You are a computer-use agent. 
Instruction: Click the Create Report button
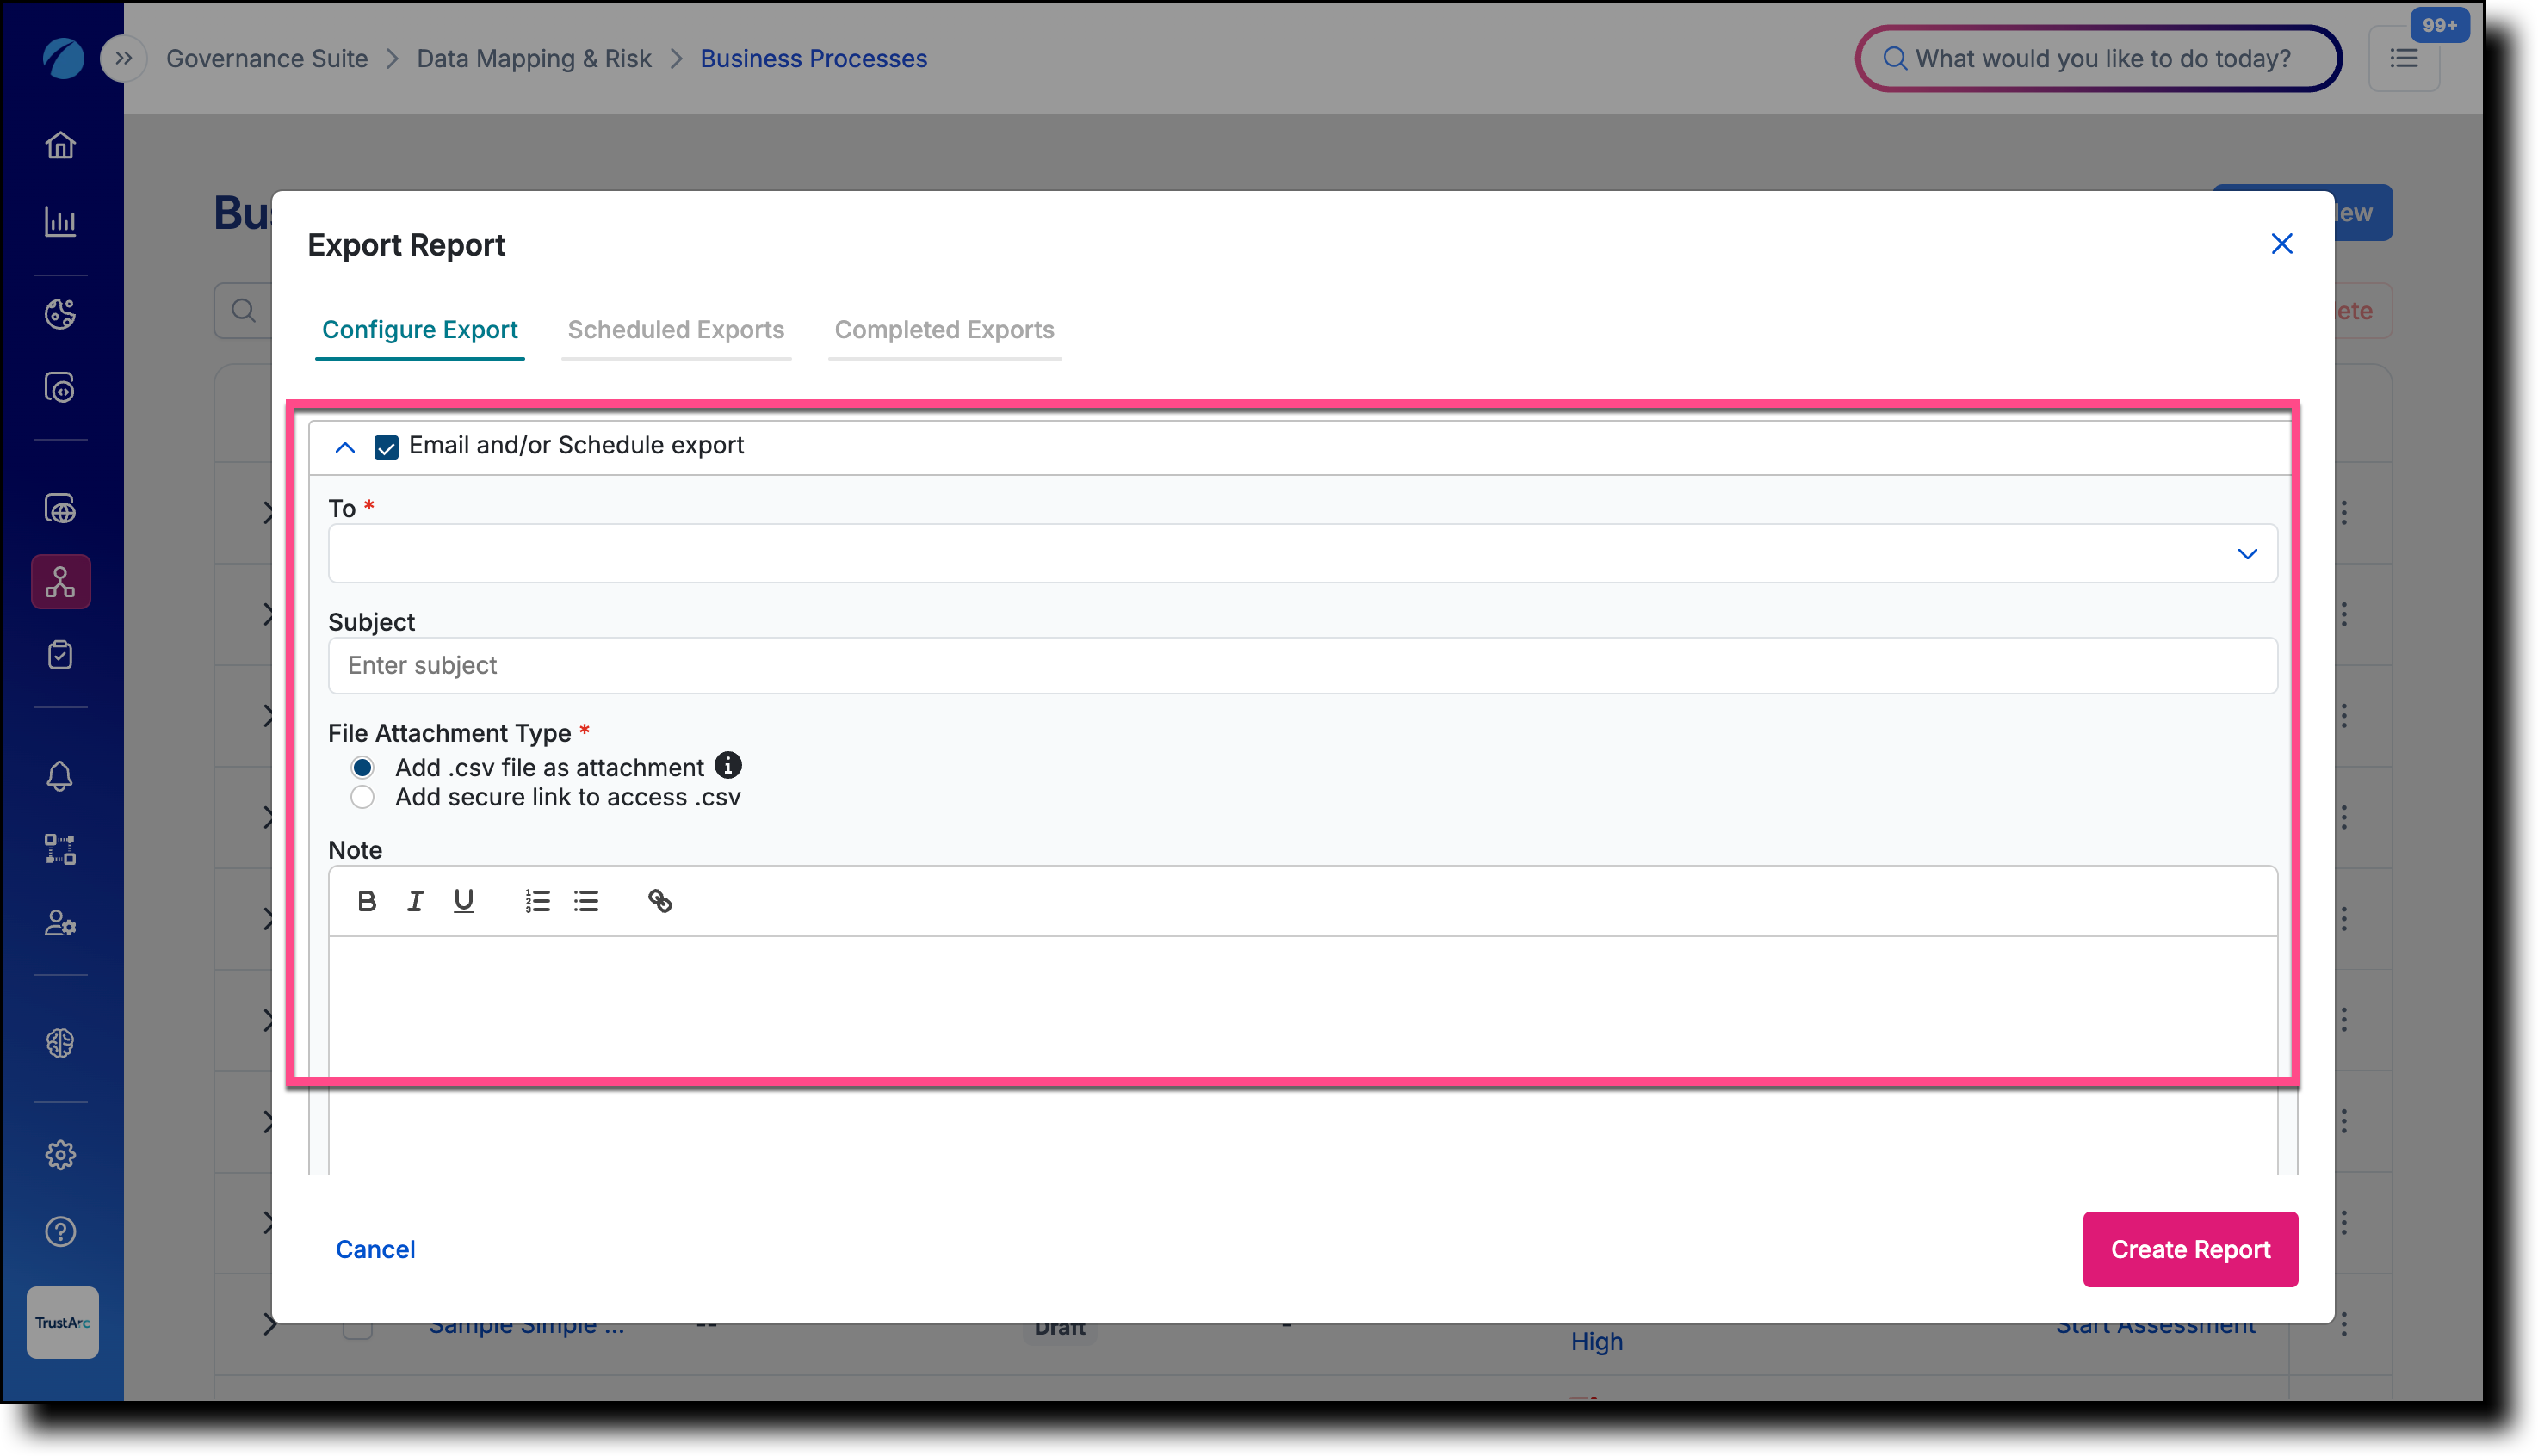point(2190,1249)
